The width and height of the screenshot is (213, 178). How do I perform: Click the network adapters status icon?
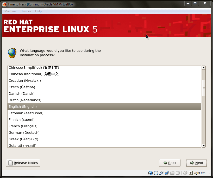[167, 173]
